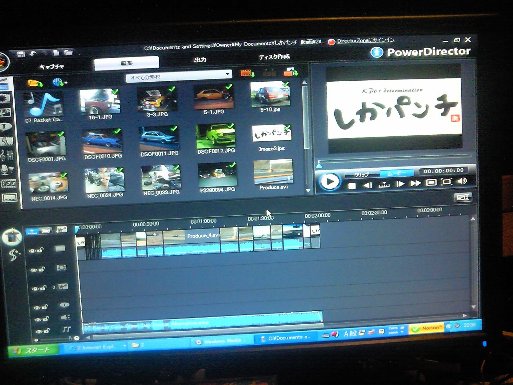Screen dimensions: 513x385
Task: Click the timeline vertical scroll down arrow
Action: [x=473, y=307]
